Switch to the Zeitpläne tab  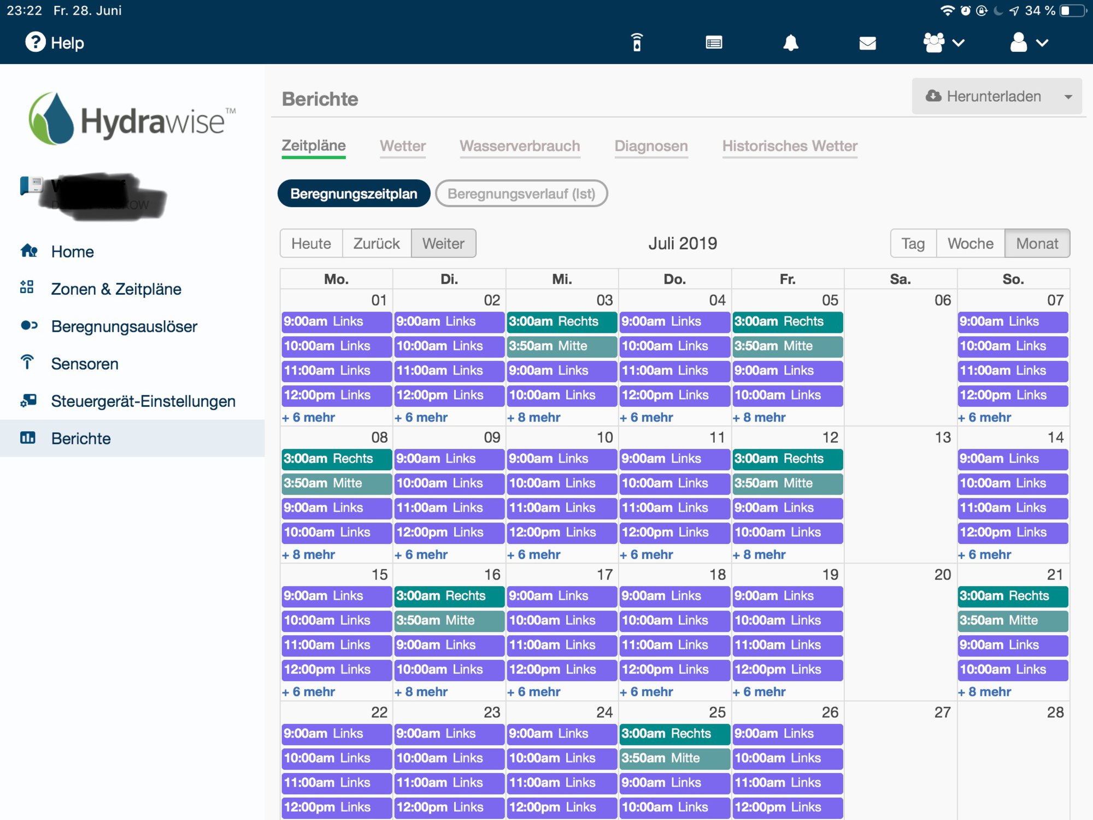314,146
